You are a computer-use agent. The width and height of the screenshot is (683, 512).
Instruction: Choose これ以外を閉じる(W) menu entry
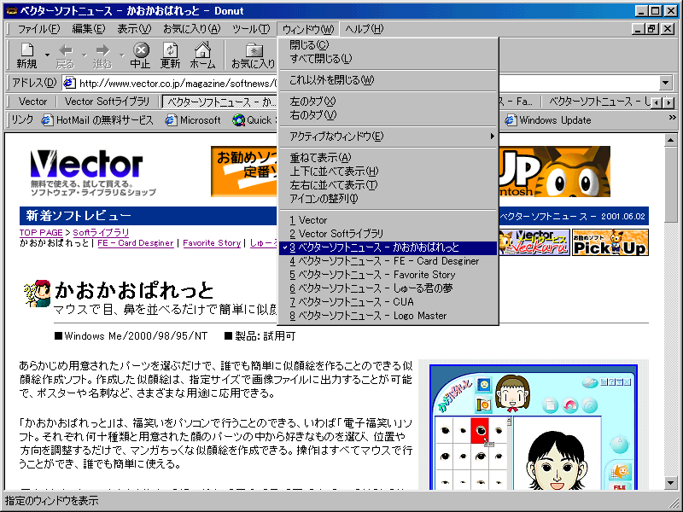pyautogui.click(x=388, y=80)
